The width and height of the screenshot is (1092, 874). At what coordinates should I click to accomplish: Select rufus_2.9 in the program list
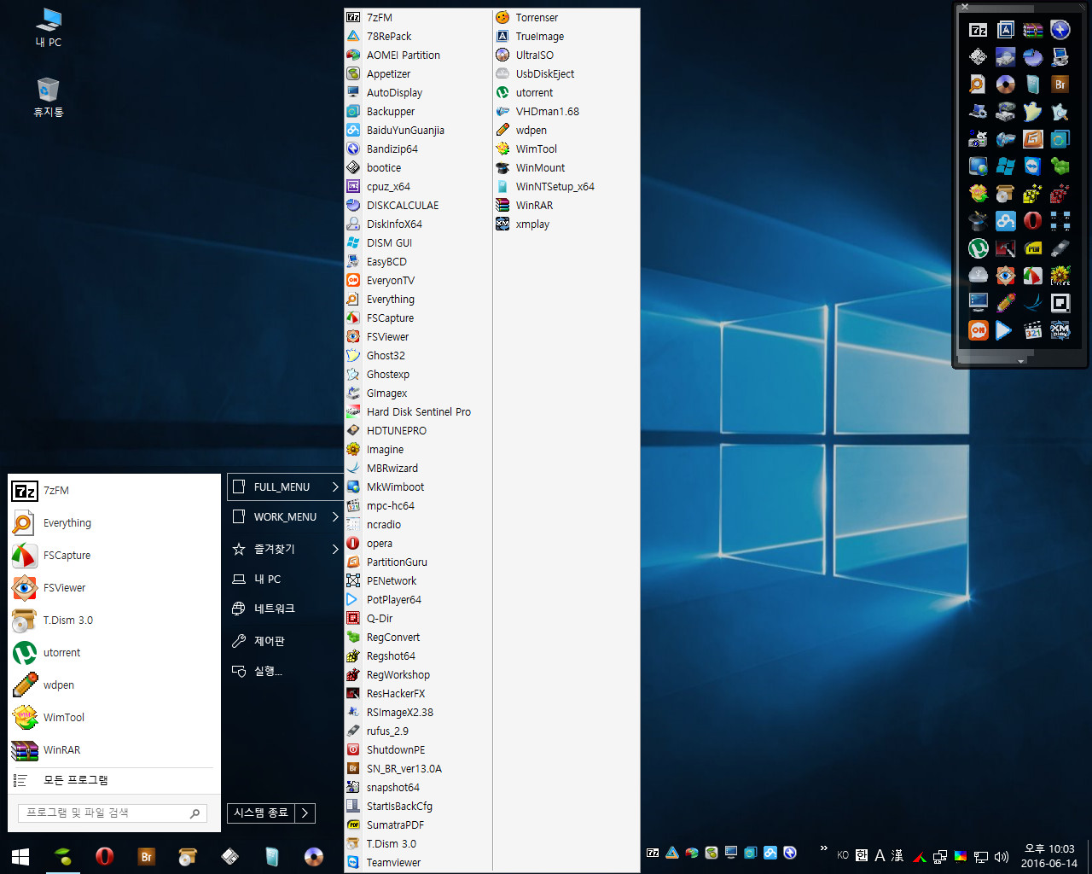(x=418, y=731)
